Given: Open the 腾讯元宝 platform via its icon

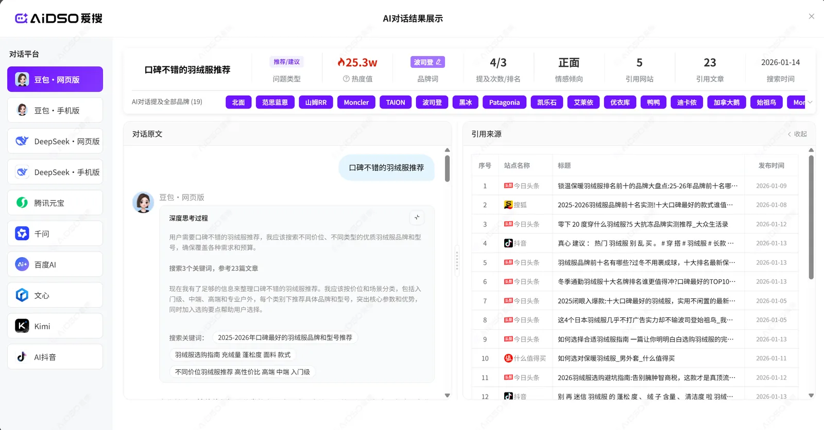Looking at the screenshot, I should click(x=22, y=203).
